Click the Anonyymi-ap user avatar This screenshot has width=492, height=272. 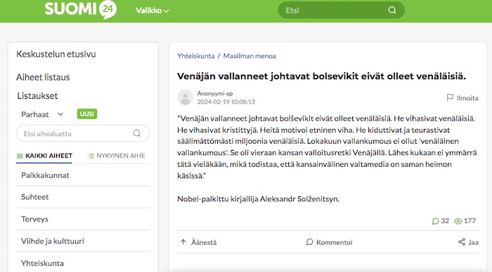click(x=185, y=97)
